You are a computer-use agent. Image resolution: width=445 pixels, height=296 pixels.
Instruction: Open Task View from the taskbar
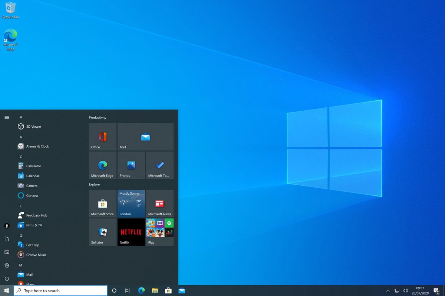127,290
